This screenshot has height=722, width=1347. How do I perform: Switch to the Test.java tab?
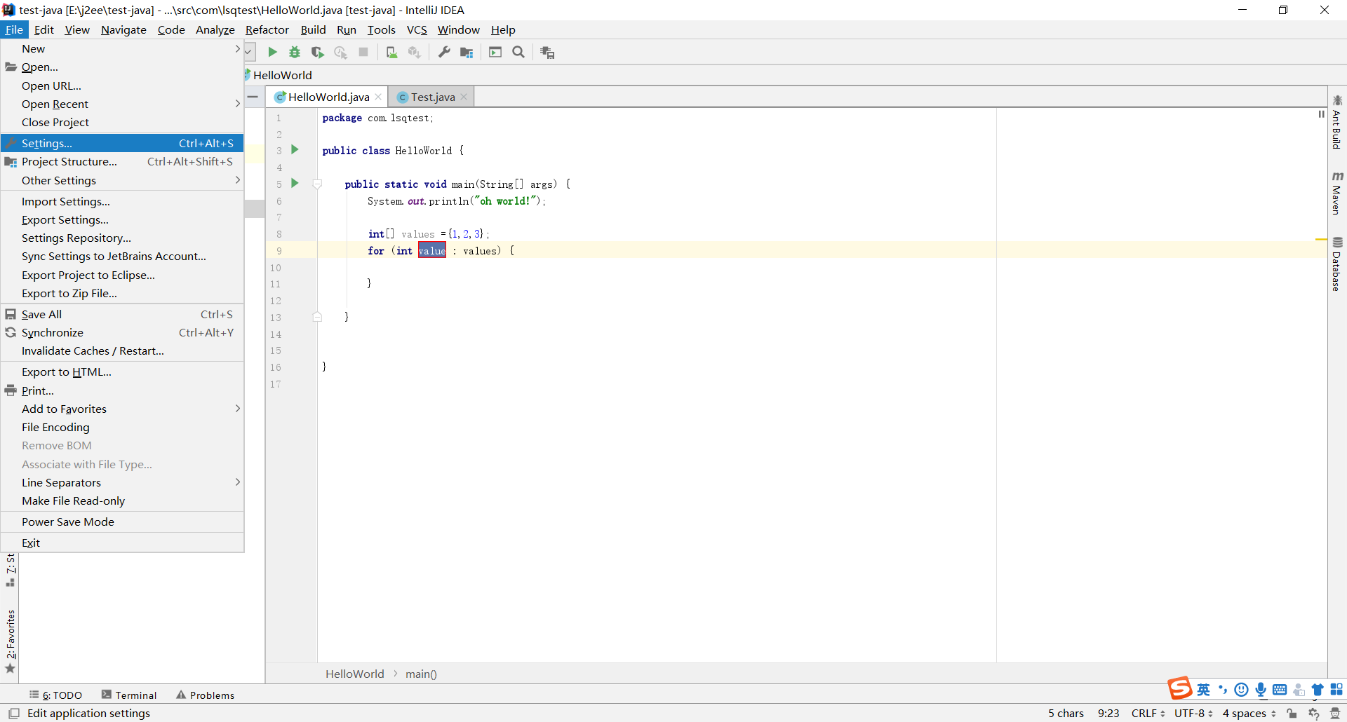coord(432,97)
